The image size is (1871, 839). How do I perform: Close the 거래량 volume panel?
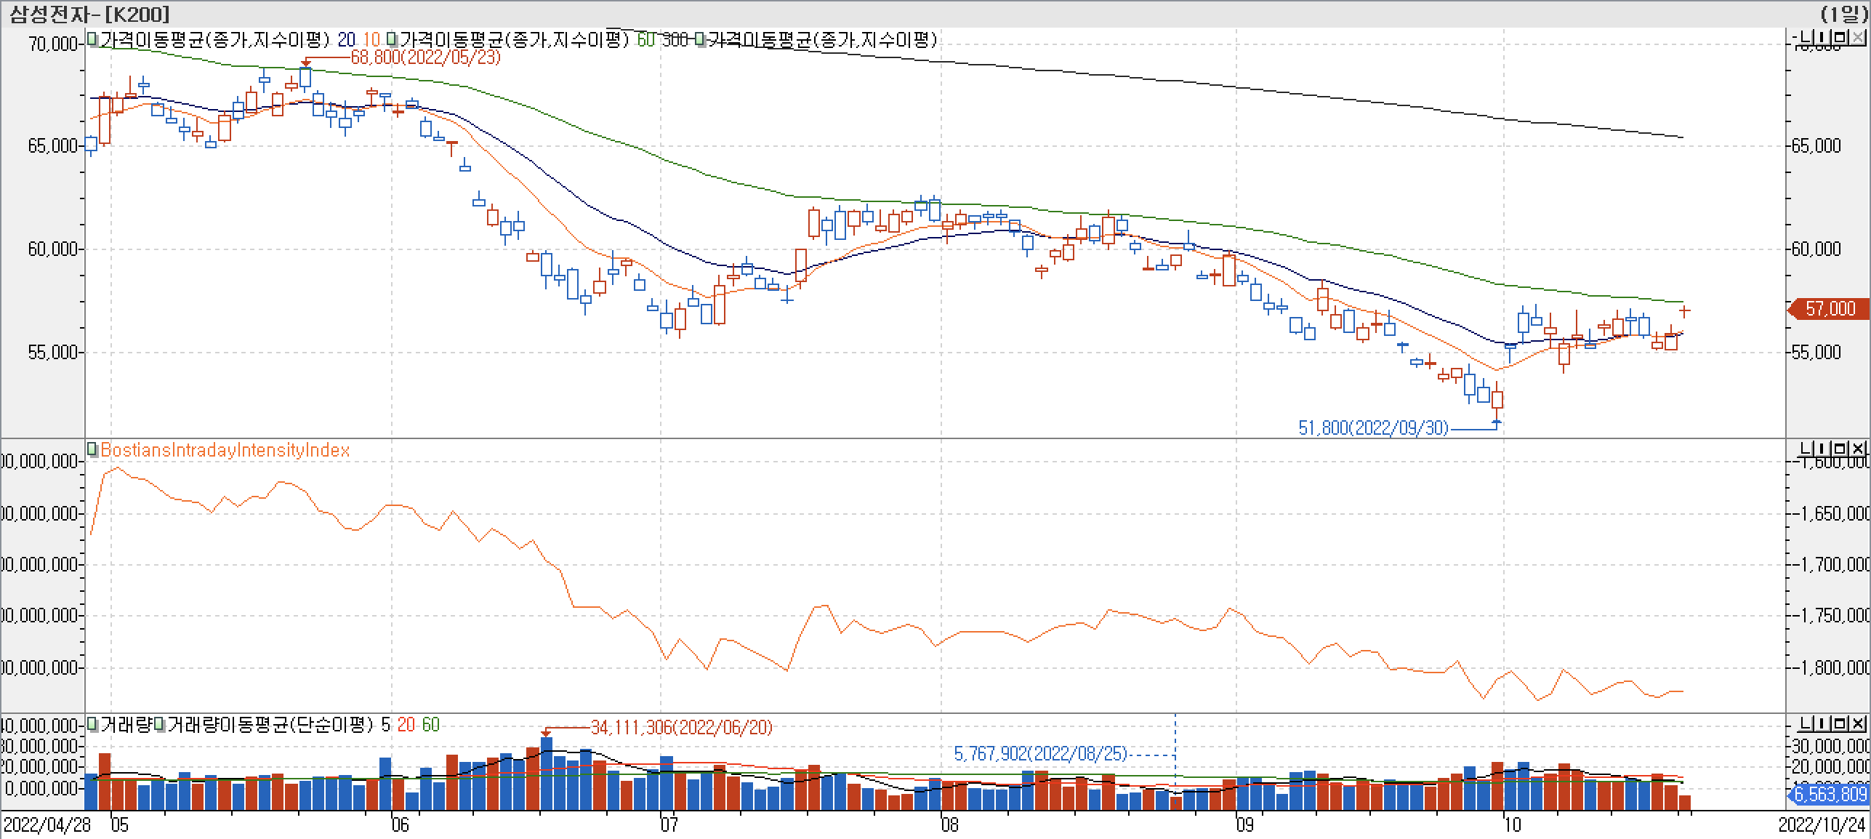tap(1857, 723)
